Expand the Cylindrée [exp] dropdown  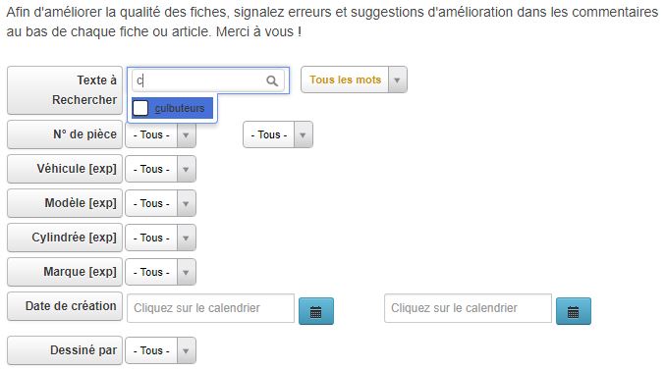(160, 238)
